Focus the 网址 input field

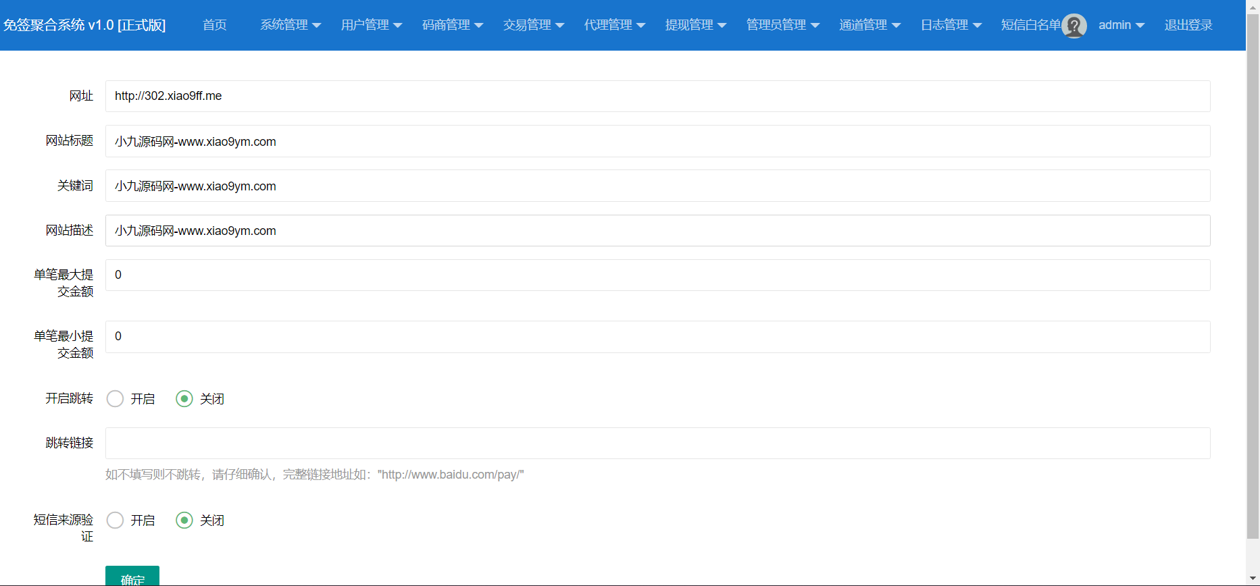tap(657, 96)
